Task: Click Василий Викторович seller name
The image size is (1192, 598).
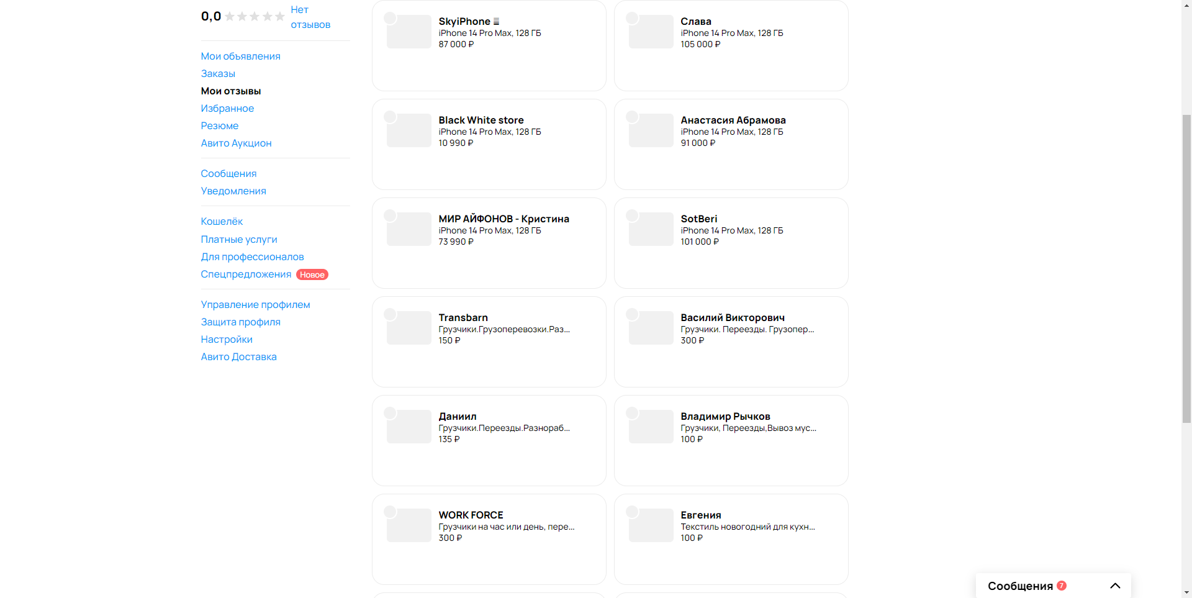Action: (733, 317)
